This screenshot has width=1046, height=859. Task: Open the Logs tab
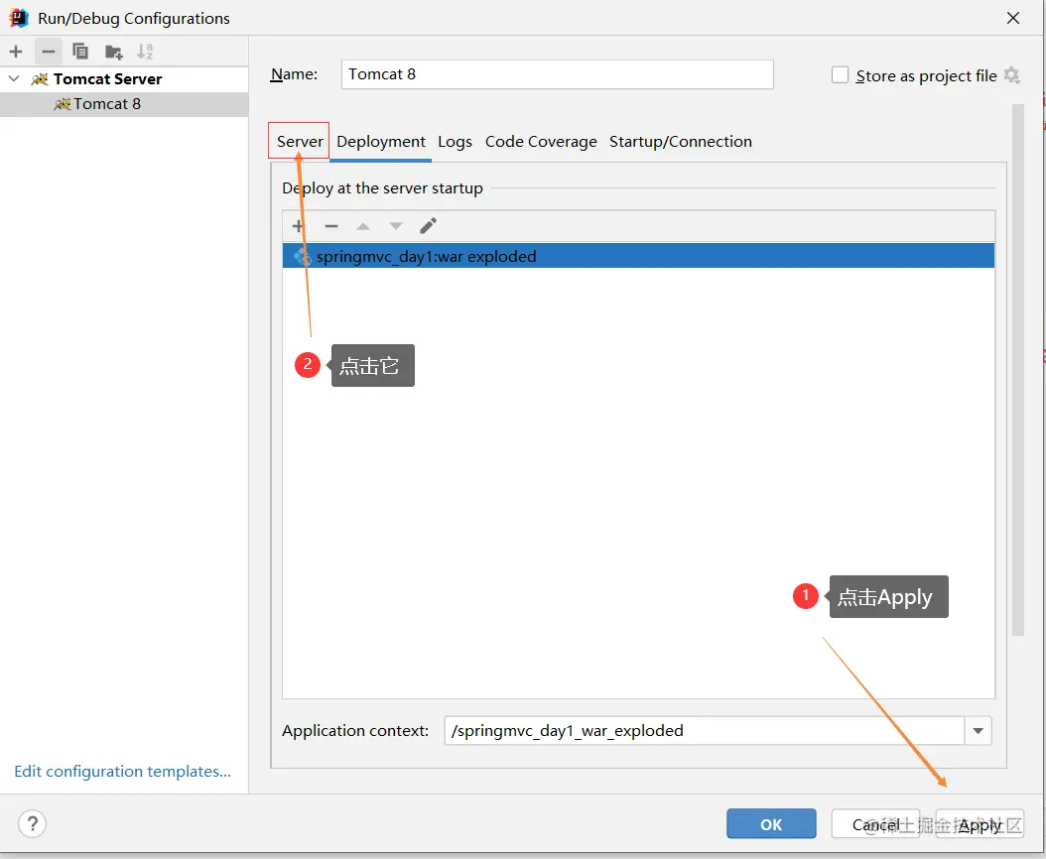[x=455, y=142]
